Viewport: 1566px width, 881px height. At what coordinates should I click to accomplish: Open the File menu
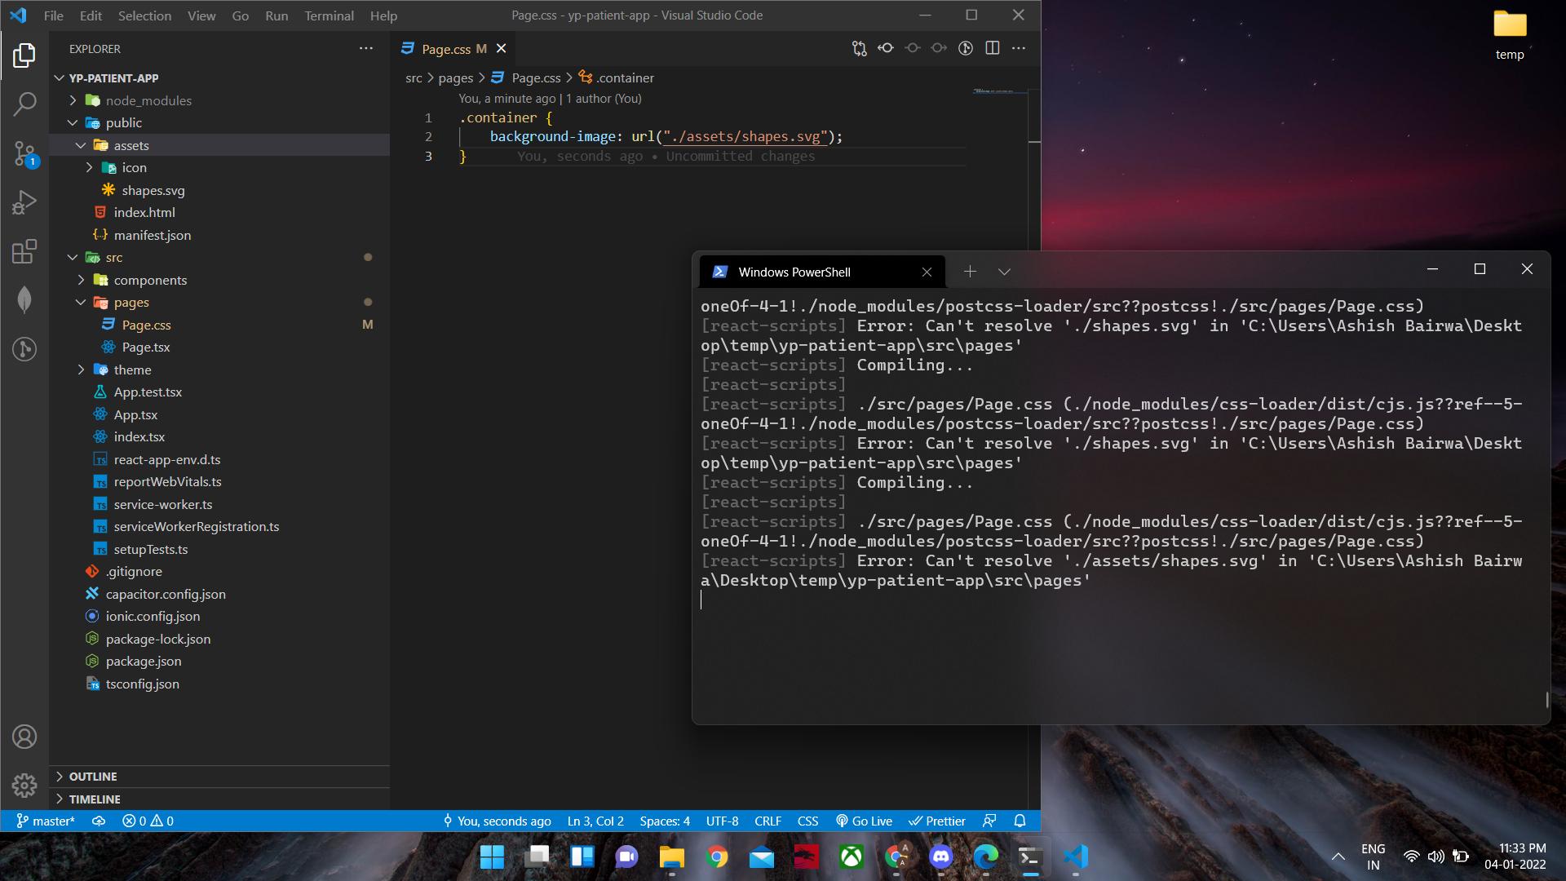tap(53, 15)
